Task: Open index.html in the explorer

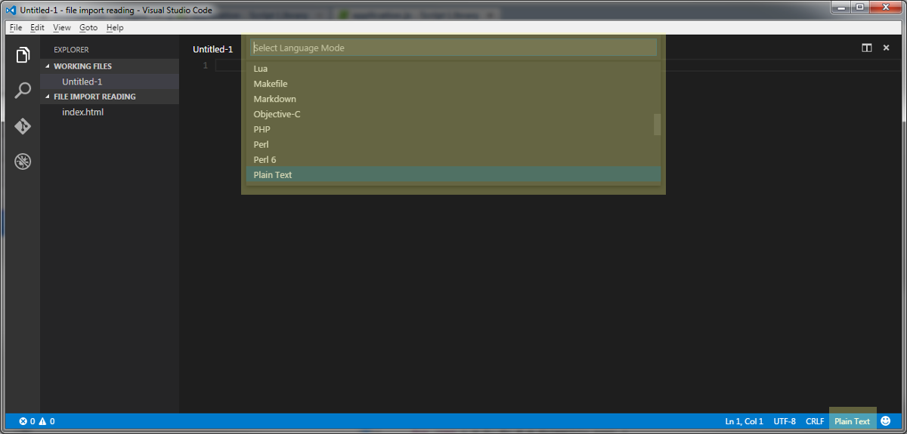Action: pos(82,112)
